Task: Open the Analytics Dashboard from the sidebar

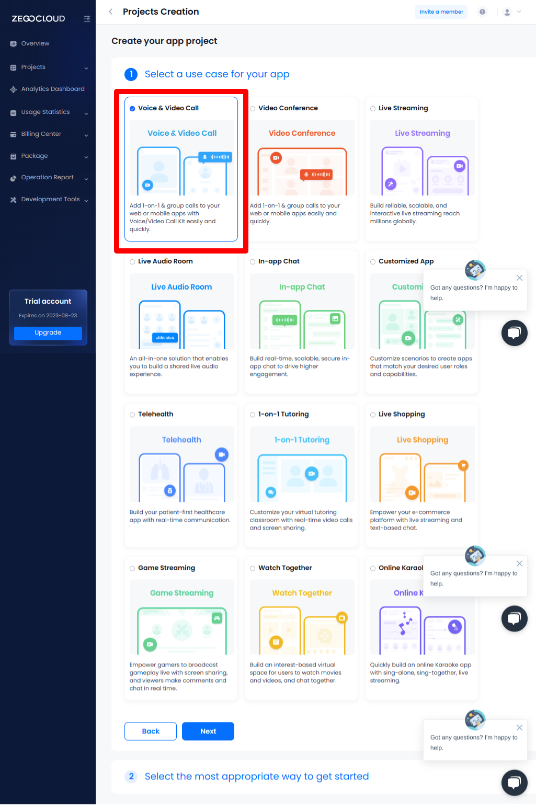Action: [x=52, y=89]
